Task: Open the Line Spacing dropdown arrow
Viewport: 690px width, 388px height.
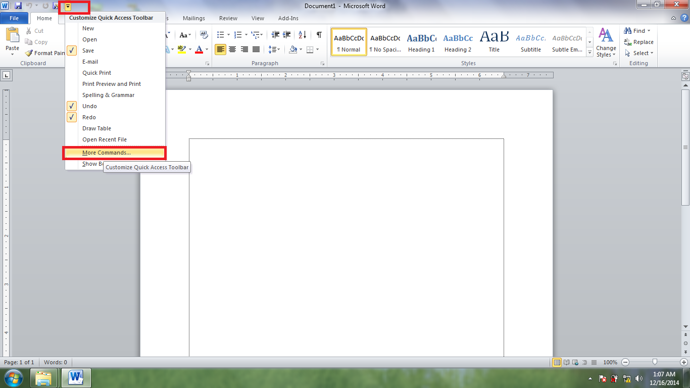Action: 279,50
